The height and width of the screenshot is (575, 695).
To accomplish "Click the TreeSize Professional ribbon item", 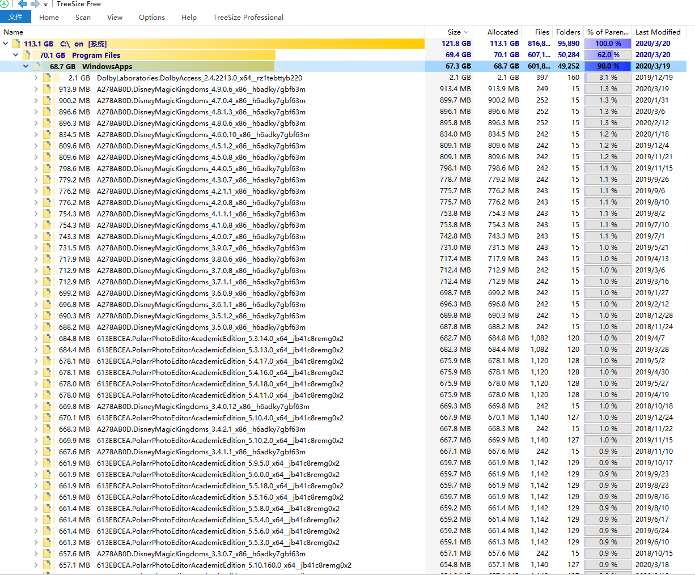I will point(248,17).
